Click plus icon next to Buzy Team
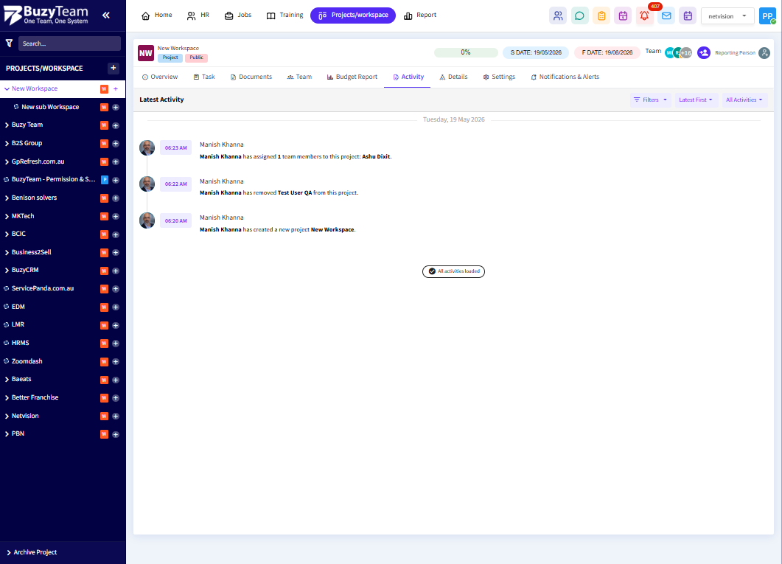Viewport: 782px width, 564px height. 116,125
